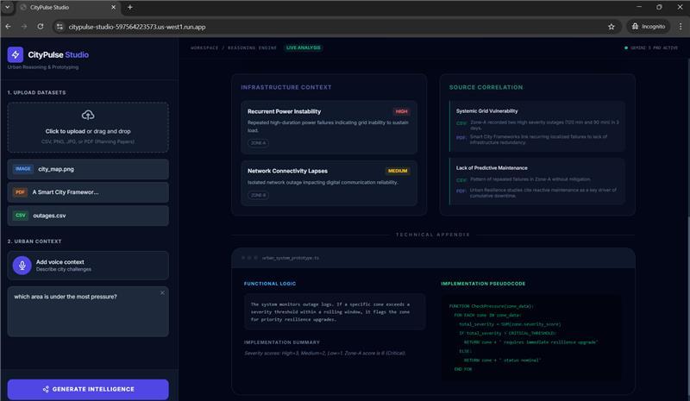Close the CityPulse Studio tab
This screenshot has width=690, height=401.
113,7
